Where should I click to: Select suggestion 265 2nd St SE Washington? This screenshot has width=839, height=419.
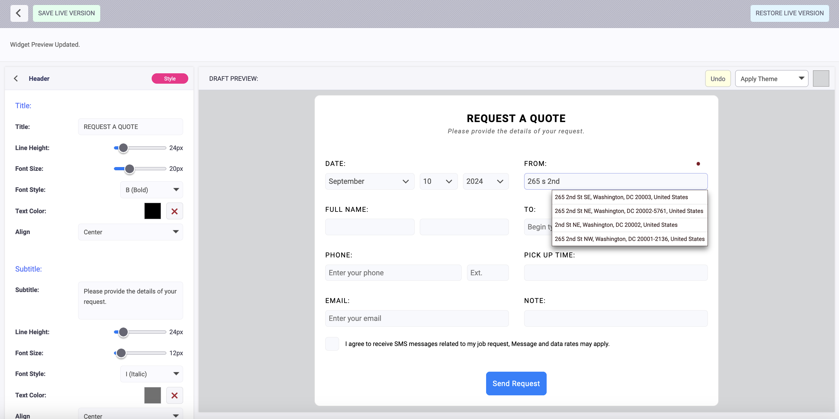click(x=621, y=197)
